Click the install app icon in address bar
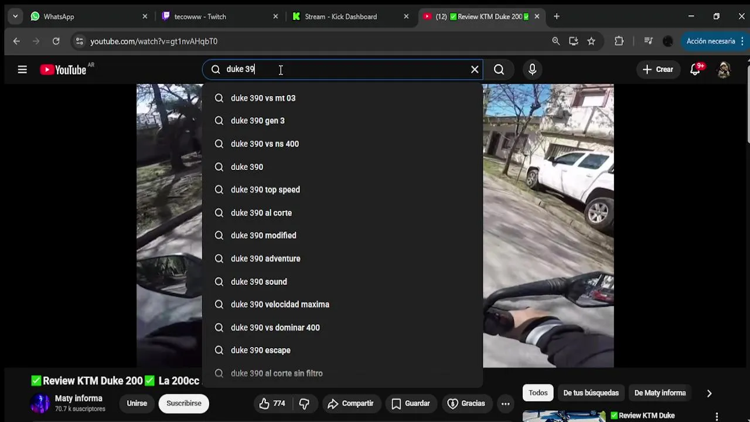The width and height of the screenshot is (750, 422). [x=573, y=41]
